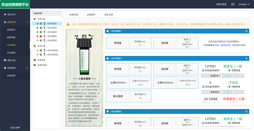Close the 小麦赤霉病1 data panel
254x131 pixels.
(246, 31)
